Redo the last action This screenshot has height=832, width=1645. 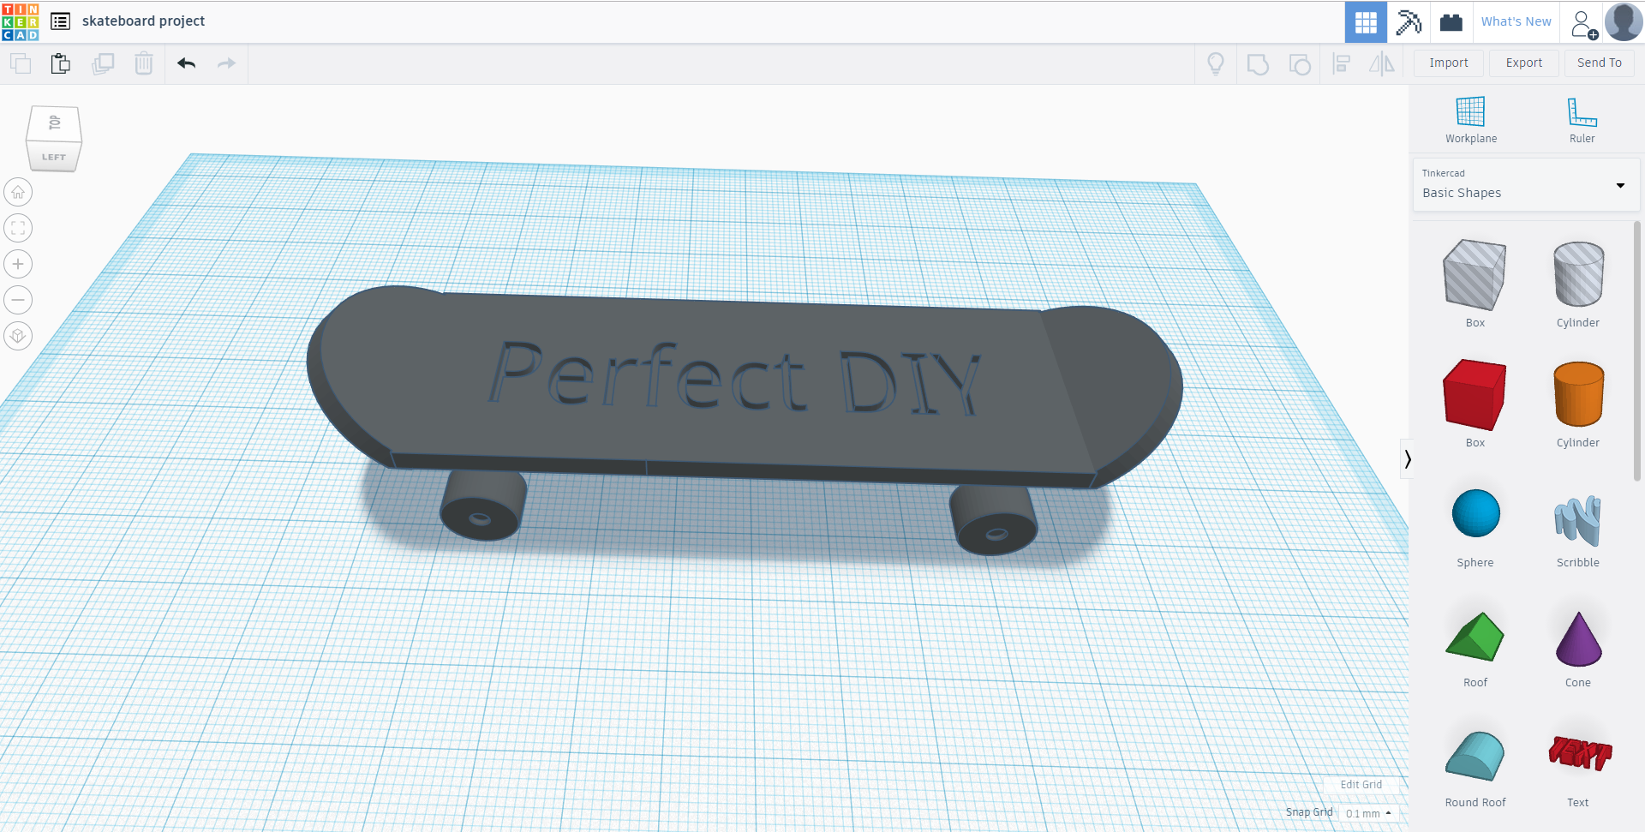pos(226,63)
